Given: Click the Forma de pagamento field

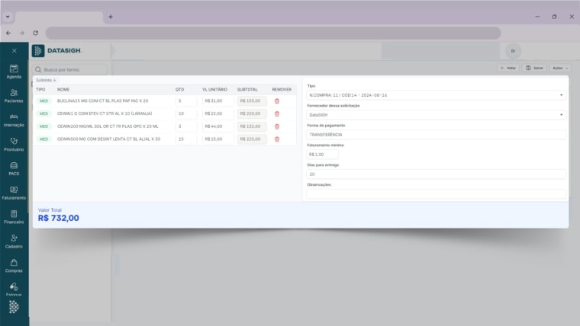Looking at the screenshot, I should (x=436, y=135).
